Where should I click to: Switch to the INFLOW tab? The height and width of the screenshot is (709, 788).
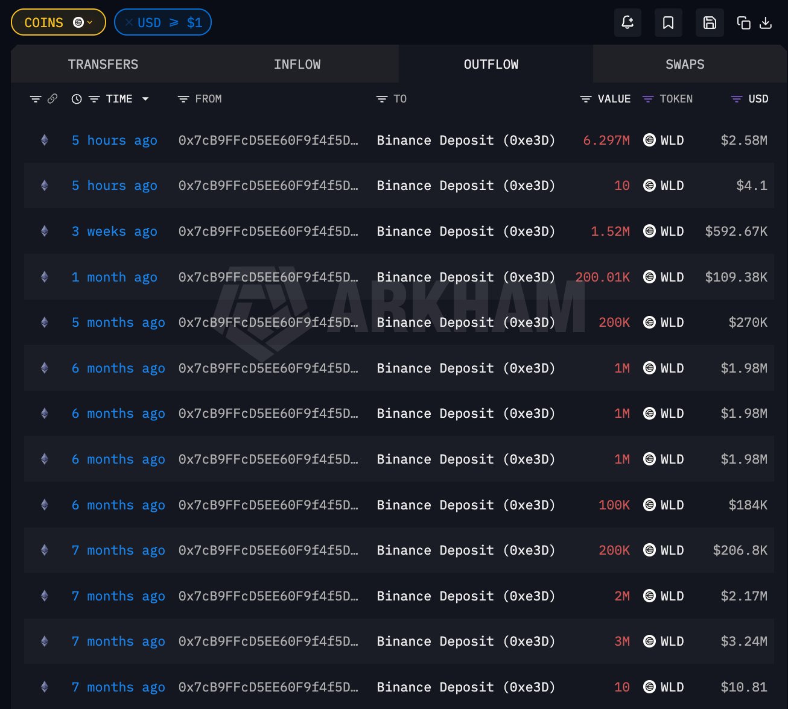[297, 65]
